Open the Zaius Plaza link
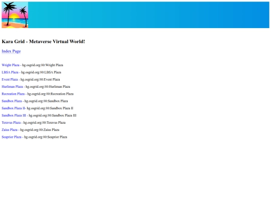The height and width of the screenshot is (203, 271). 10,130
